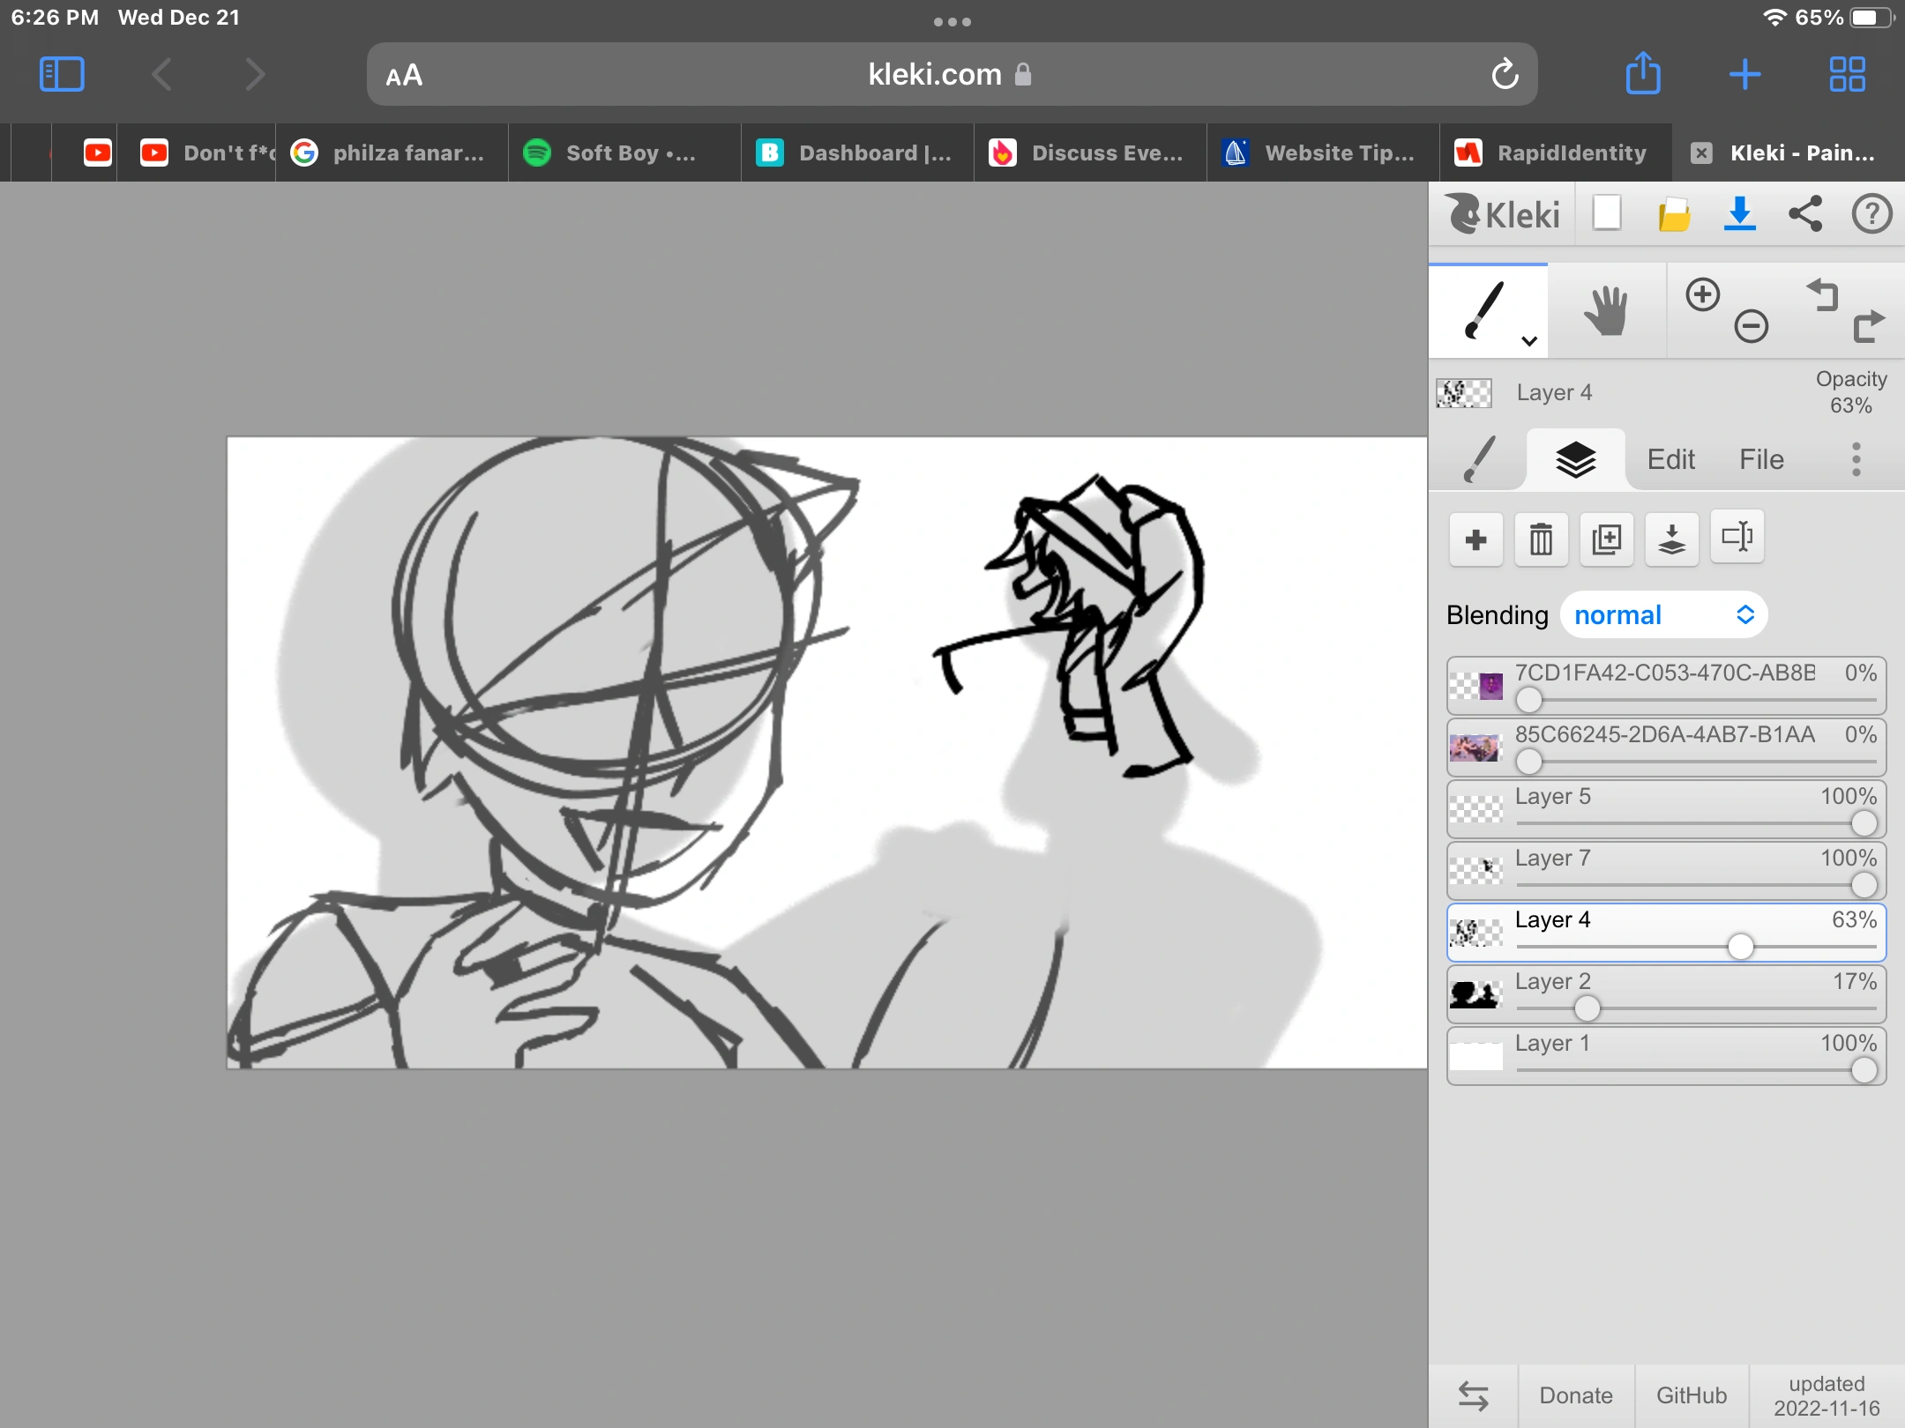This screenshot has width=1905, height=1428.
Task: Zoom out on the canvas
Action: tap(1750, 326)
